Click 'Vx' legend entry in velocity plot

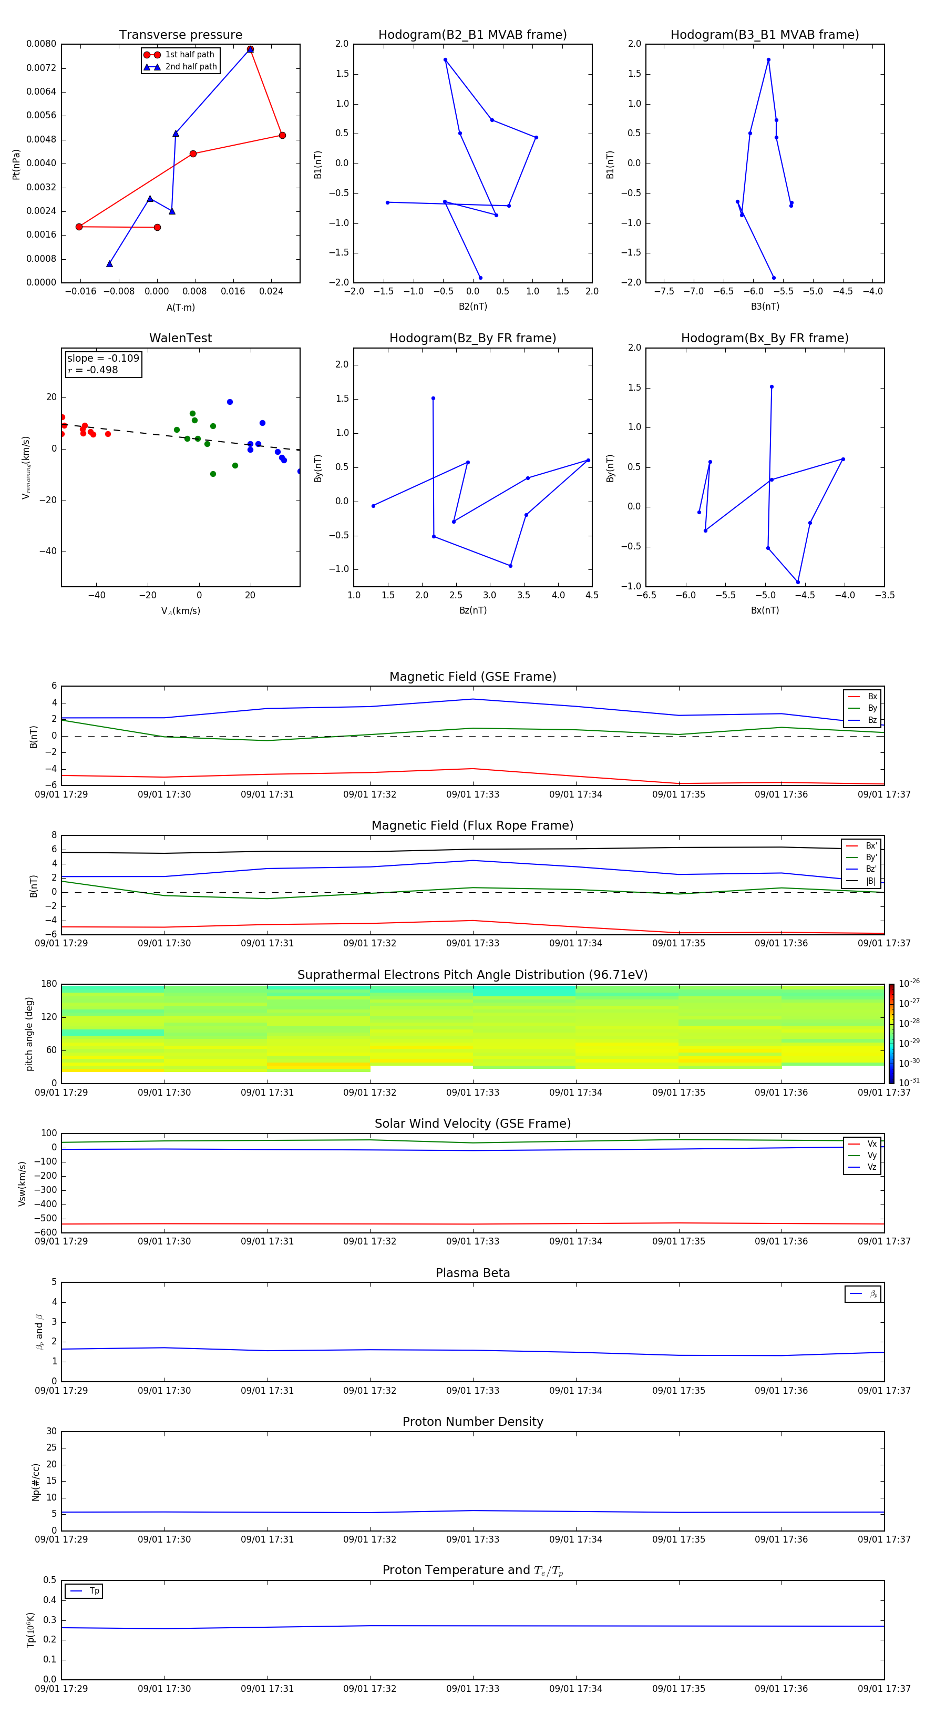tap(862, 1144)
